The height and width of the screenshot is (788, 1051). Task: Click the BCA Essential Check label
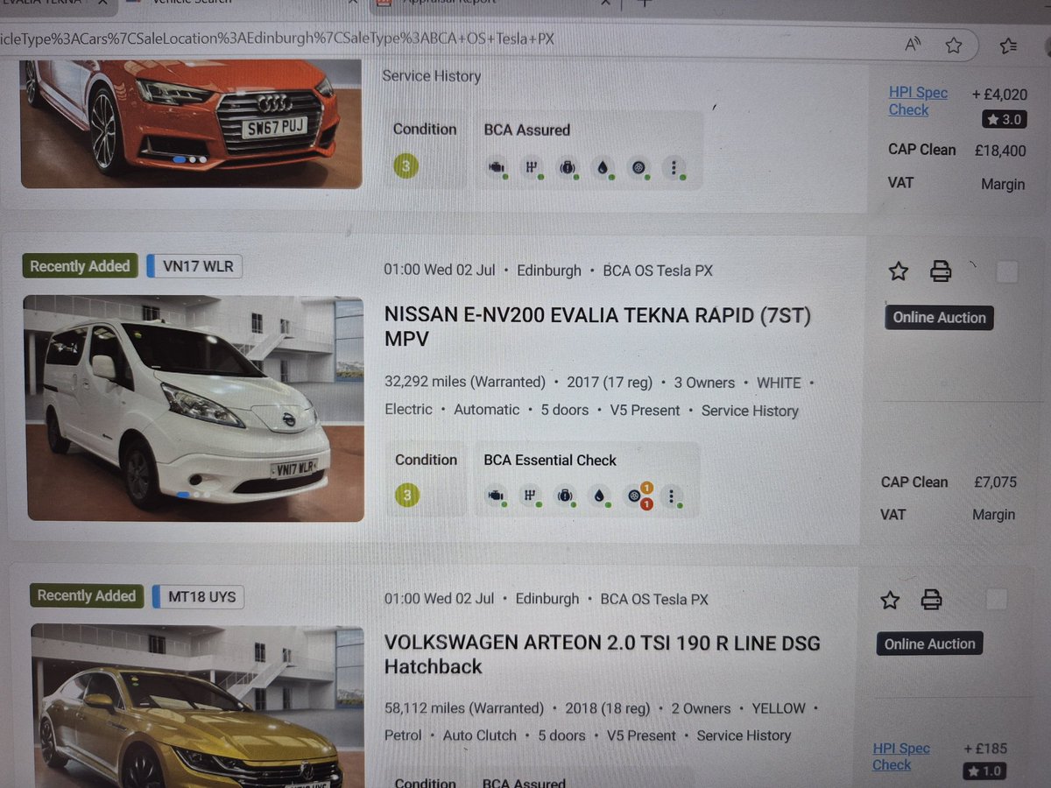pos(550,460)
